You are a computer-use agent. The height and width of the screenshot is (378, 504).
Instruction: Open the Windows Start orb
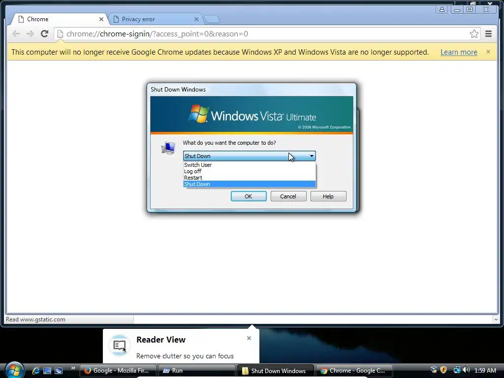point(14,370)
